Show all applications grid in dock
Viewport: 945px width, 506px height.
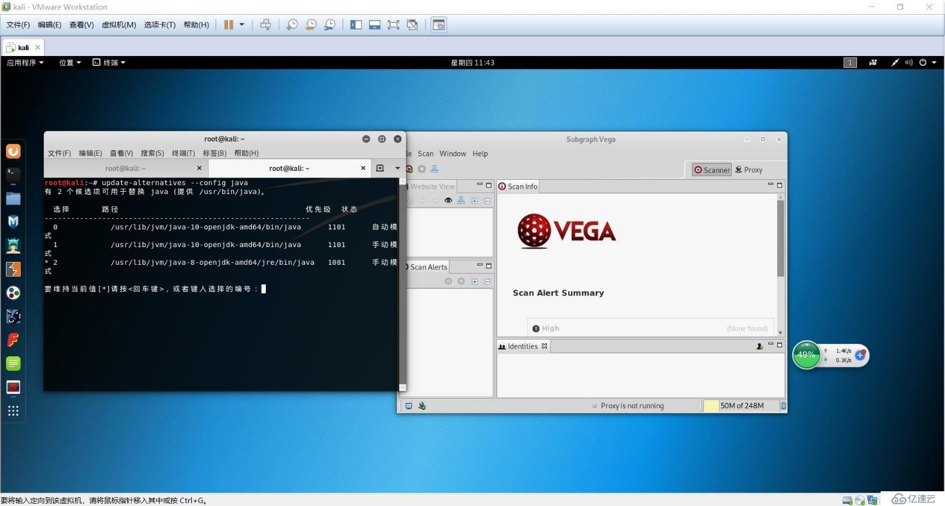pyautogui.click(x=13, y=410)
